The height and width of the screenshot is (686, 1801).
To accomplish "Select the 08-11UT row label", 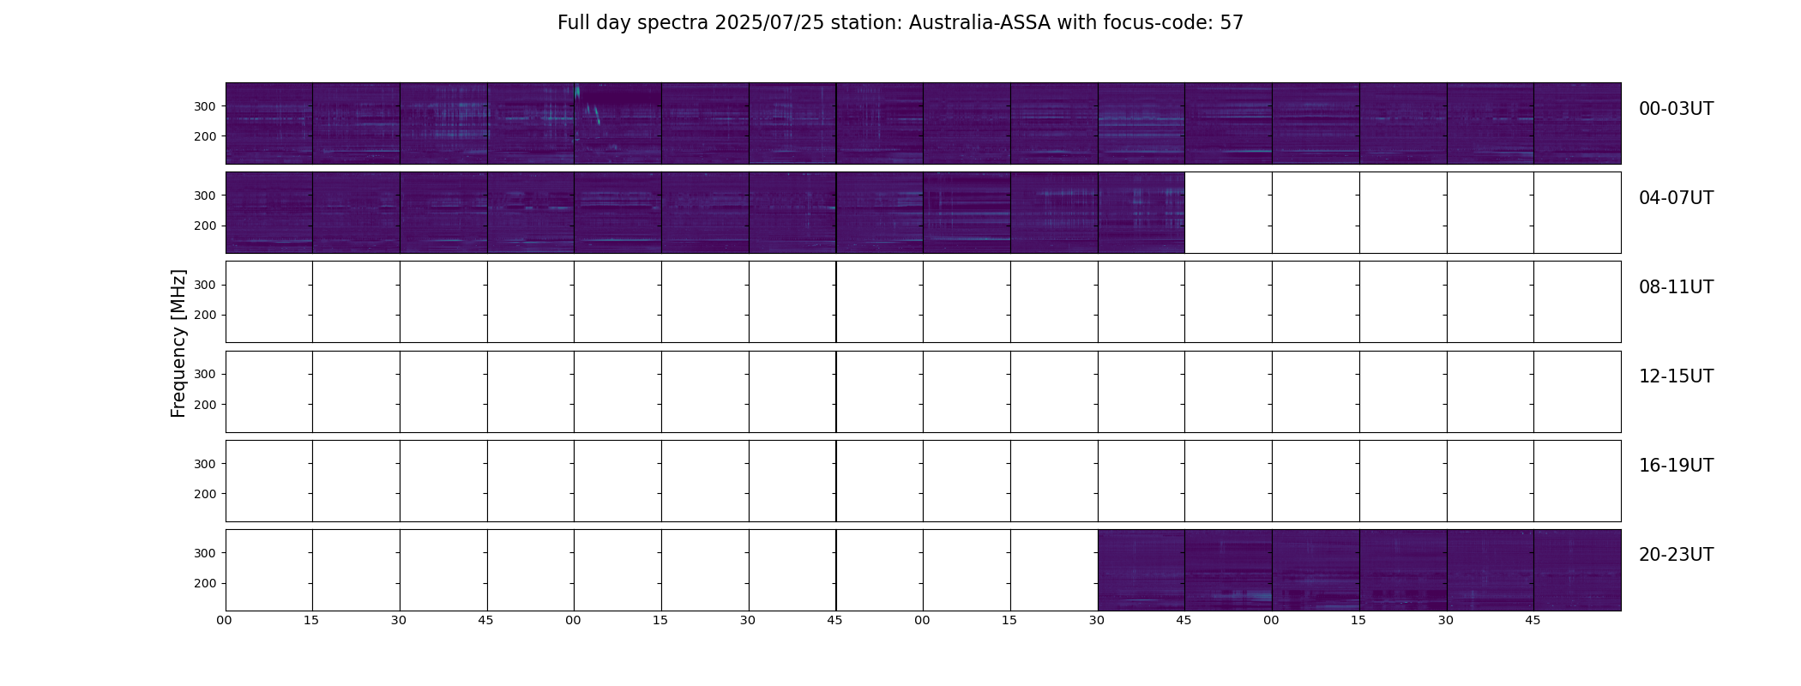I will point(1676,287).
